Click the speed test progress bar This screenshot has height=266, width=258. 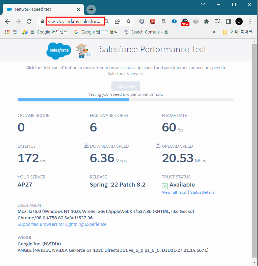pyautogui.click(x=126, y=100)
